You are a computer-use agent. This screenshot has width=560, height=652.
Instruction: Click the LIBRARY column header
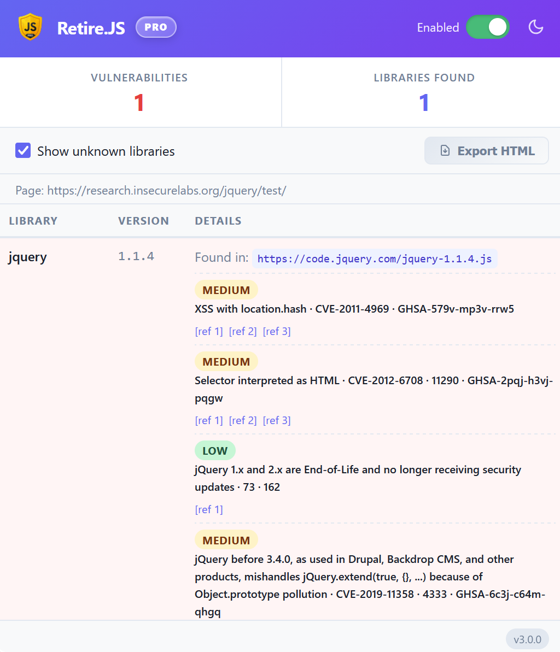[x=33, y=221]
